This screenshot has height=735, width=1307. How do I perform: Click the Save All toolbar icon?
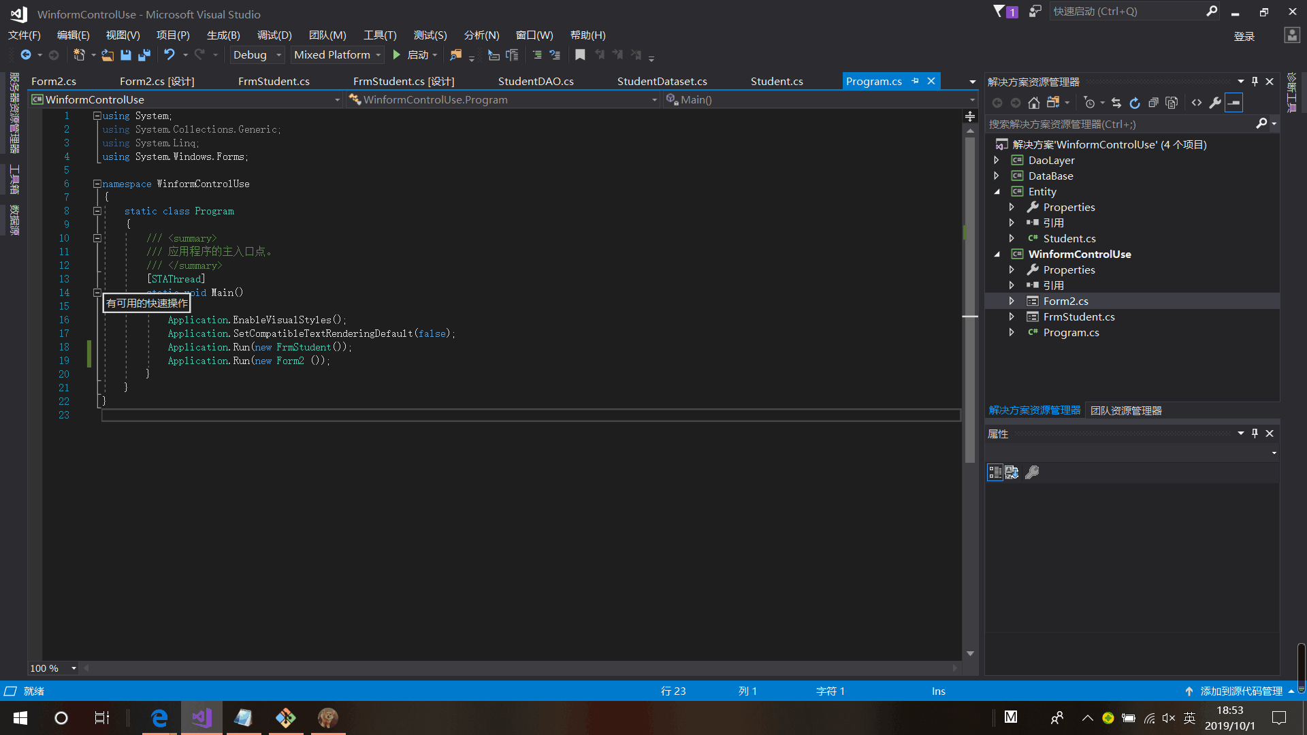144,55
